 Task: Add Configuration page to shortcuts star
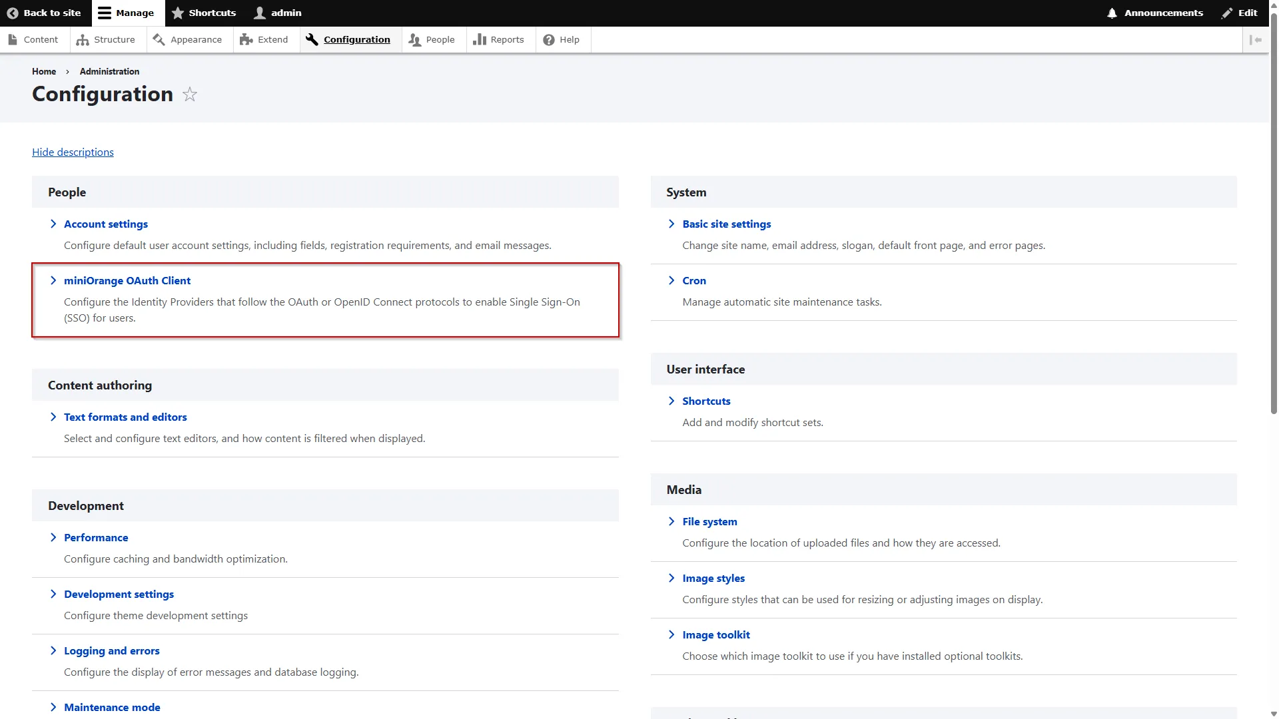(x=190, y=95)
